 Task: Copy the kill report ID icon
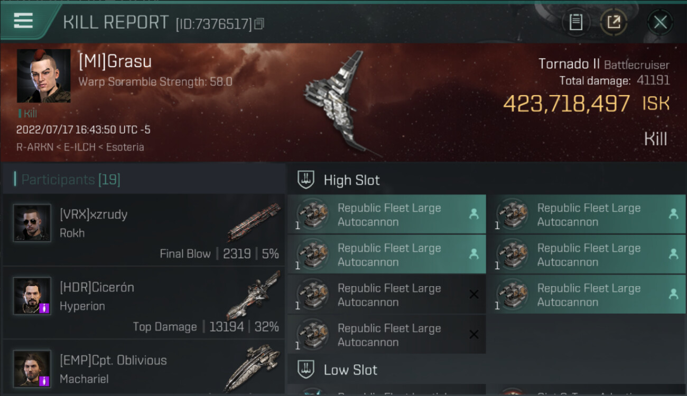(x=259, y=24)
